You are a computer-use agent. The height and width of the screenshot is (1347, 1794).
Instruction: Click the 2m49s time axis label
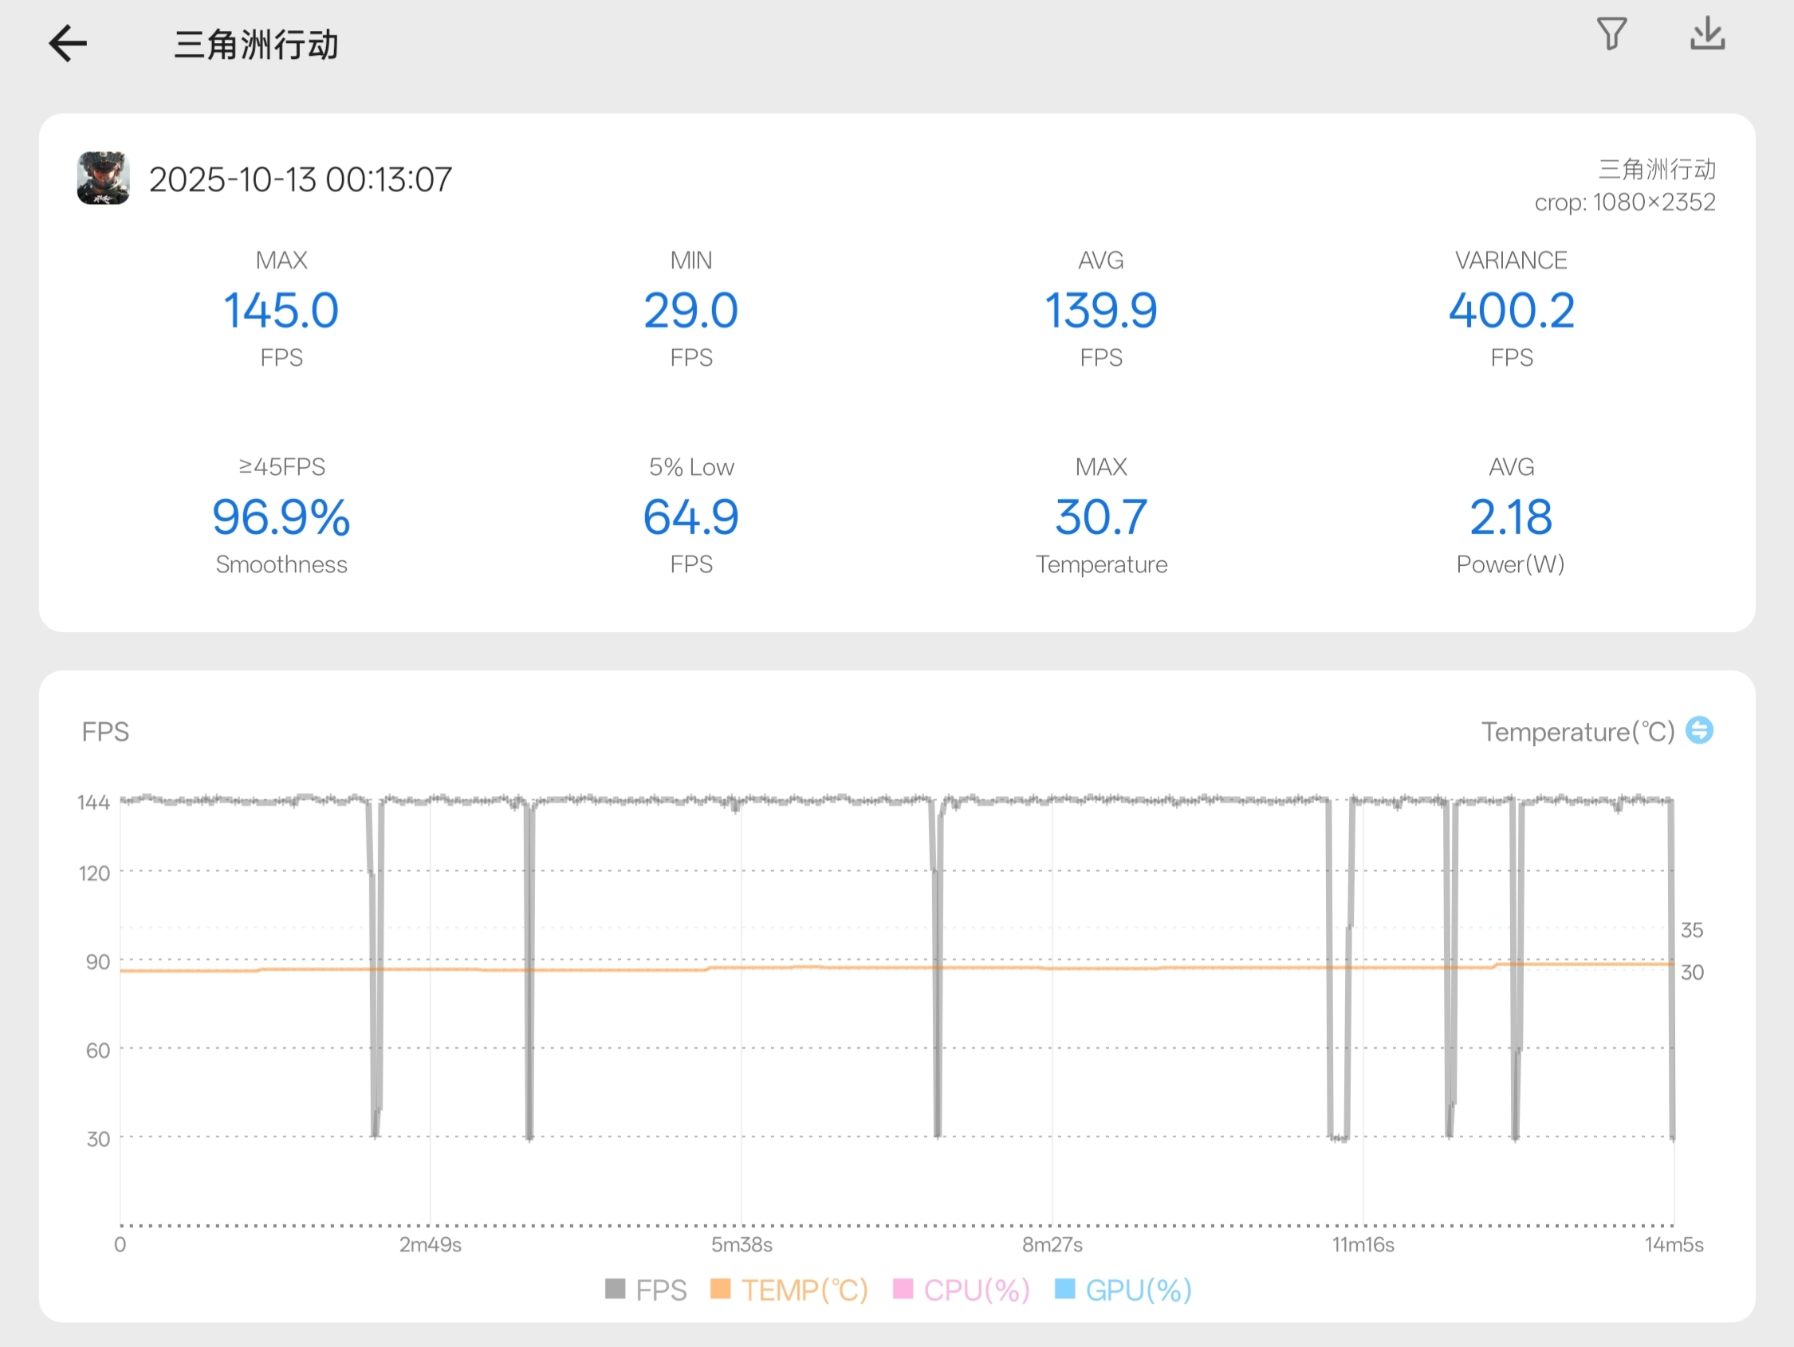(x=430, y=1244)
